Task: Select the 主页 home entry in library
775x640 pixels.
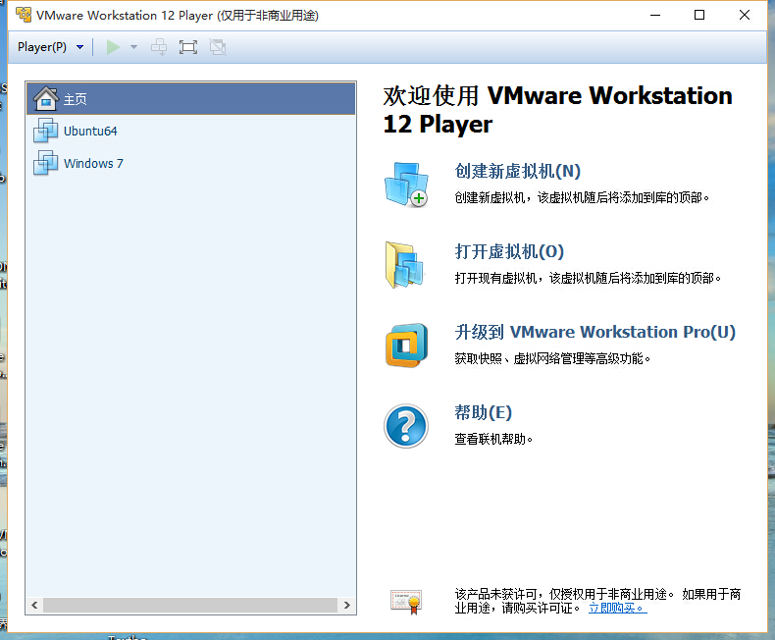Action: (x=190, y=99)
